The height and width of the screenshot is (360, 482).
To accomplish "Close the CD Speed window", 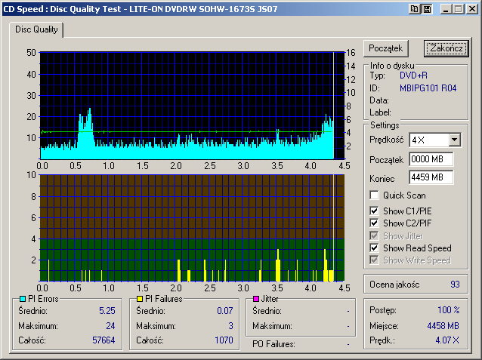I will pyautogui.click(x=472, y=9).
